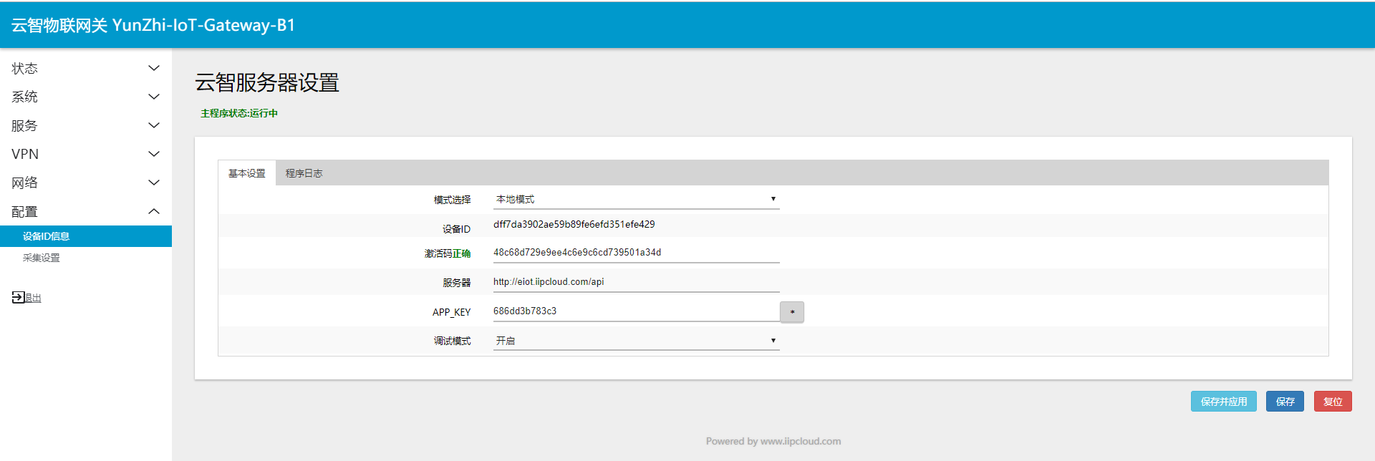Click the APP_KEY label
The width and height of the screenshot is (1375, 461).
(451, 312)
